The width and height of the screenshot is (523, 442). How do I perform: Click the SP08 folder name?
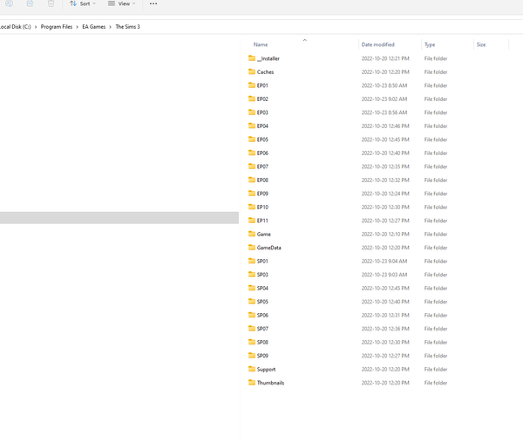(x=262, y=343)
